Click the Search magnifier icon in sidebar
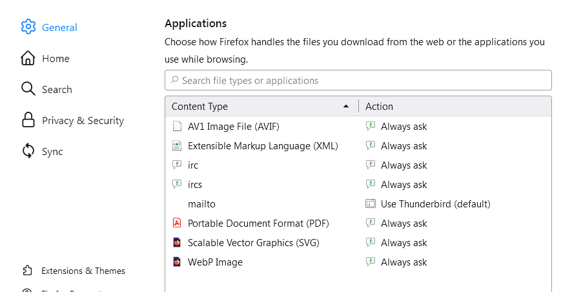The width and height of the screenshot is (561, 292). pyautogui.click(x=28, y=89)
